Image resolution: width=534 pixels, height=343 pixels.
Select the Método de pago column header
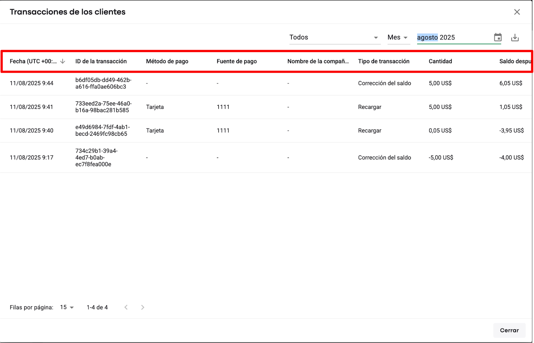[167, 61]
